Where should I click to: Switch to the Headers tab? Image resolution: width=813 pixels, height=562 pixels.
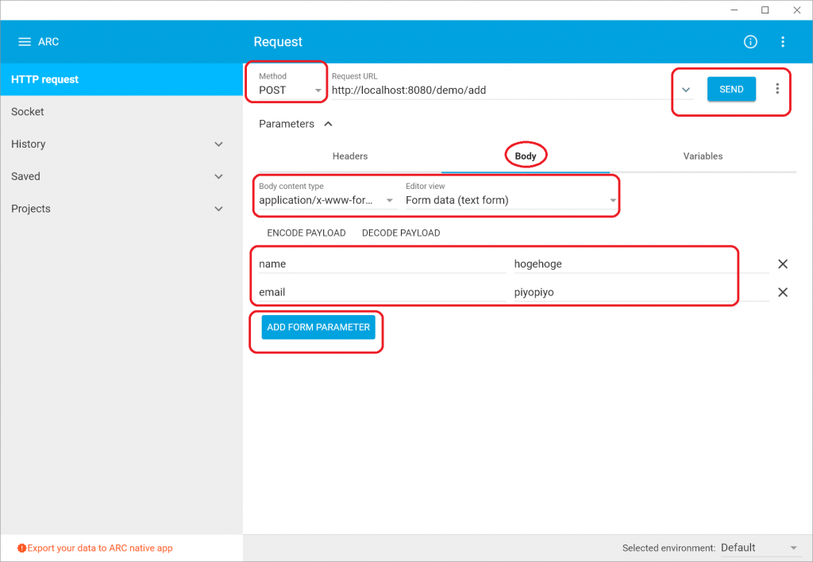[350, 156]
